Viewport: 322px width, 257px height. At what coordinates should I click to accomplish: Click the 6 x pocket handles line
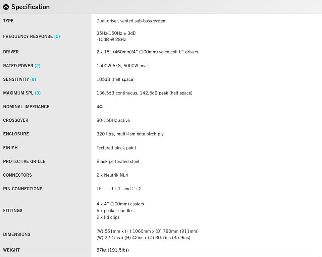click(x=115, y=211)
